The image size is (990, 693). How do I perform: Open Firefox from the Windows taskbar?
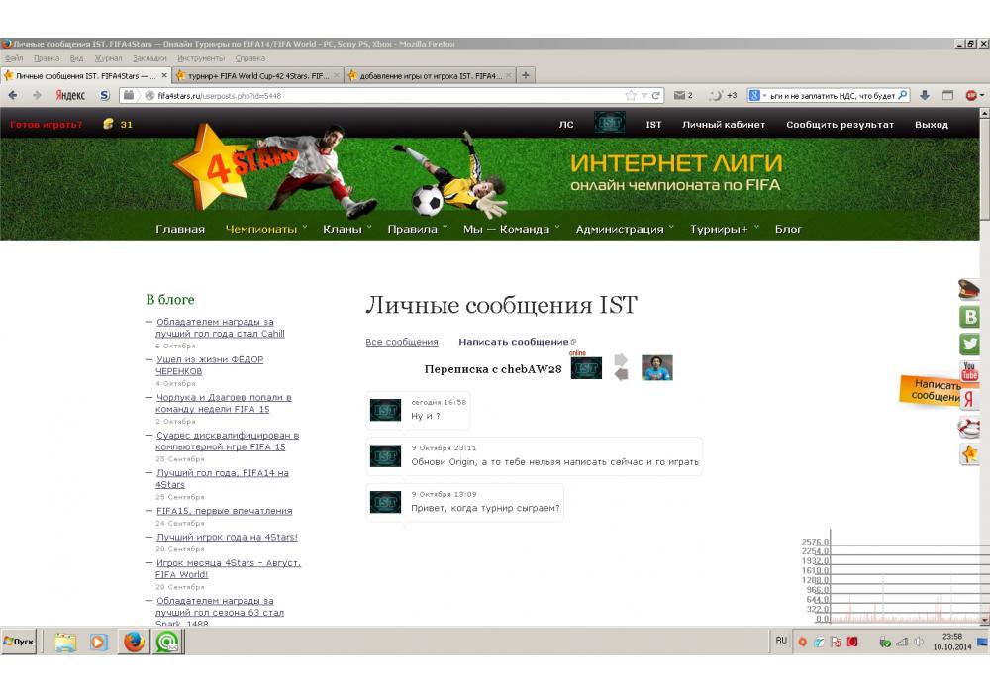click(x=134, y=642)
